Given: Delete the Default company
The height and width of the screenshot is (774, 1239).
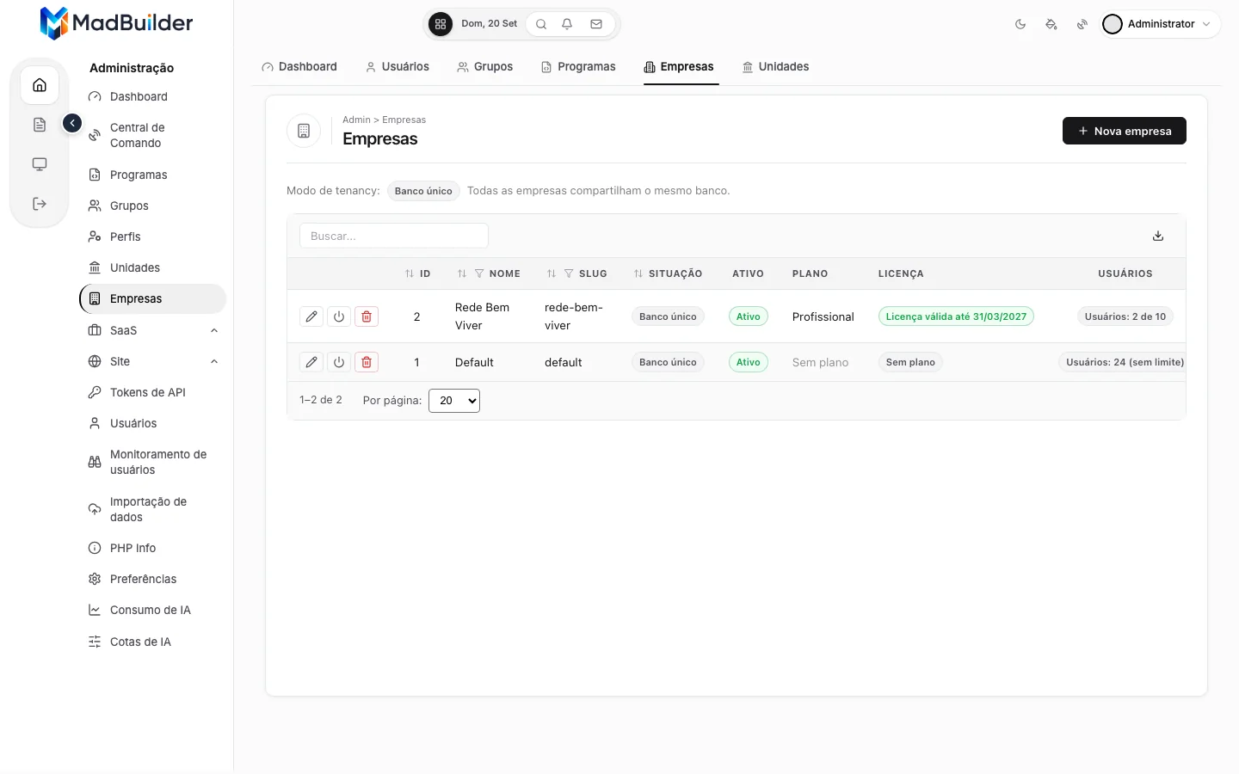Looking at the screenshot, I should (x=367, y=362).
